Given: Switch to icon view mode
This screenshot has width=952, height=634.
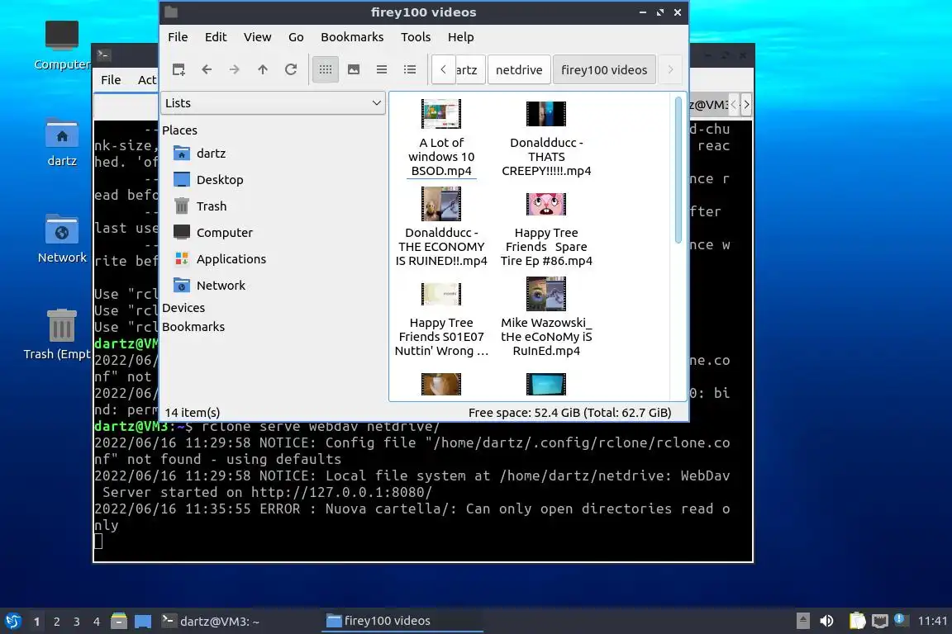Looking at the screenshot, I should [x=326, y=70].
